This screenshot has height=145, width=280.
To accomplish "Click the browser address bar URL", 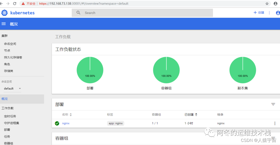I will click(x=84, y=4).
